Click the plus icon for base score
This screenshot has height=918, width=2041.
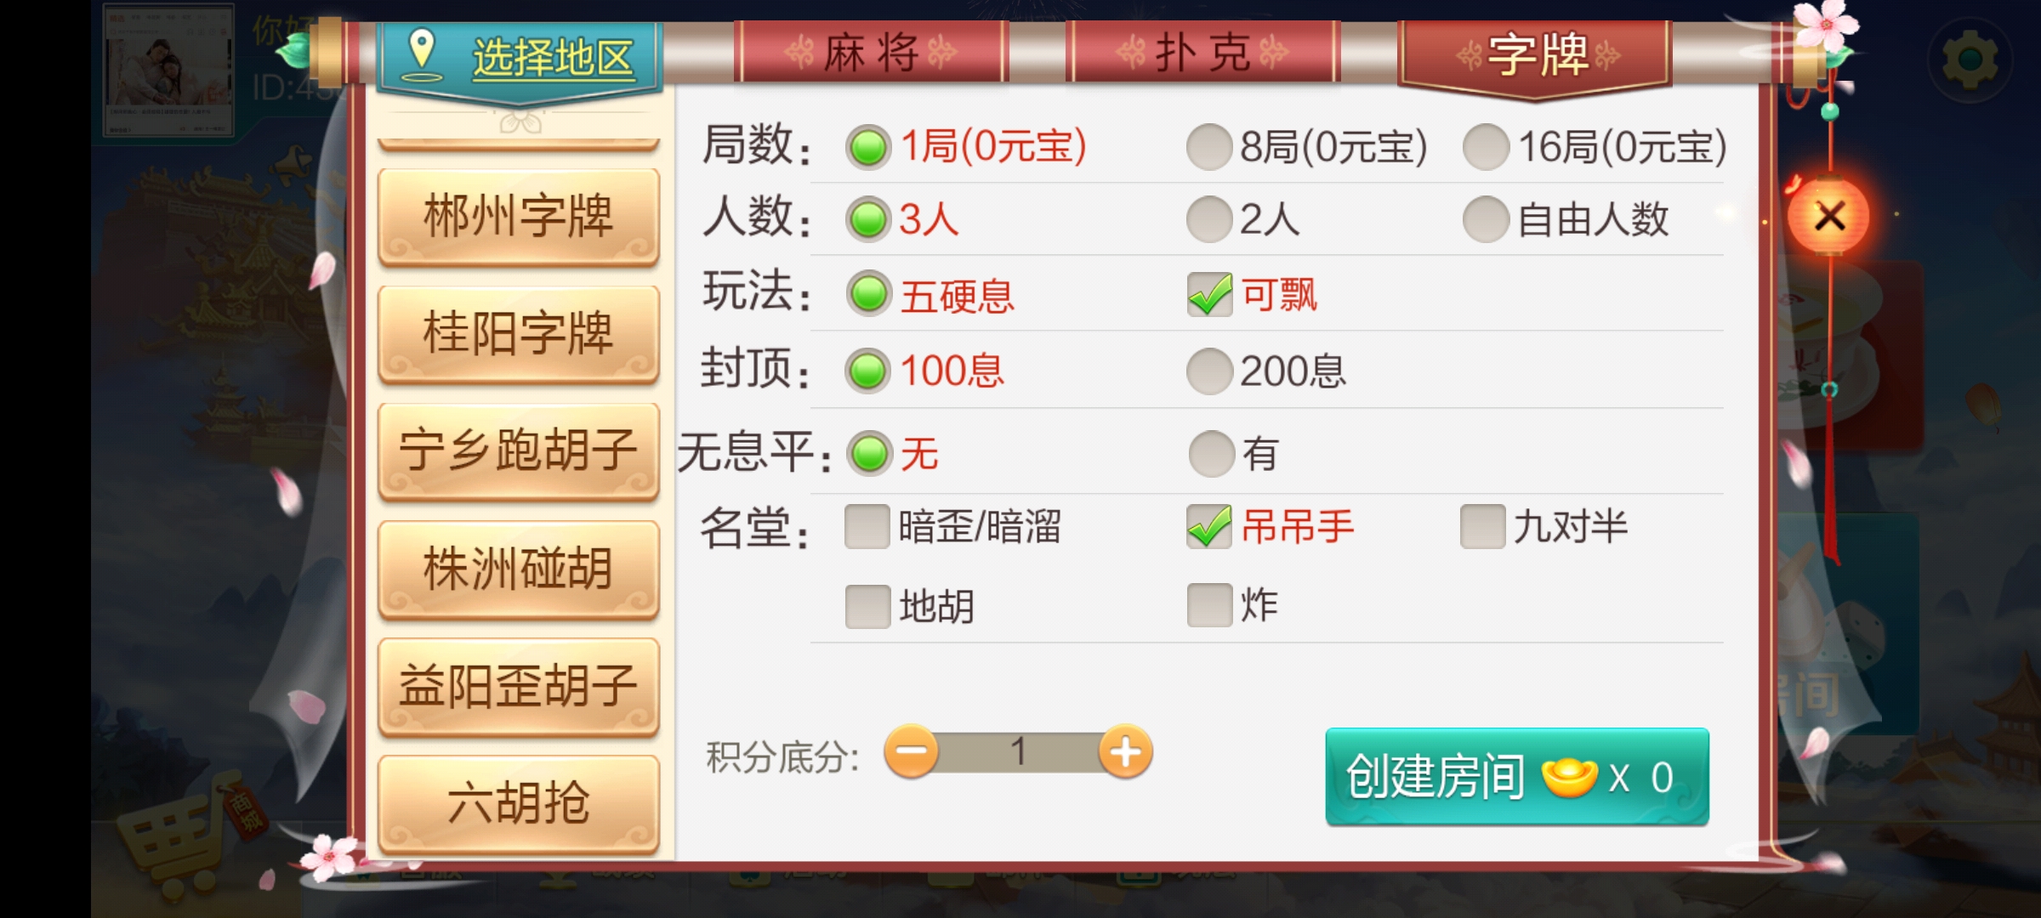[x=1125, y=751]
